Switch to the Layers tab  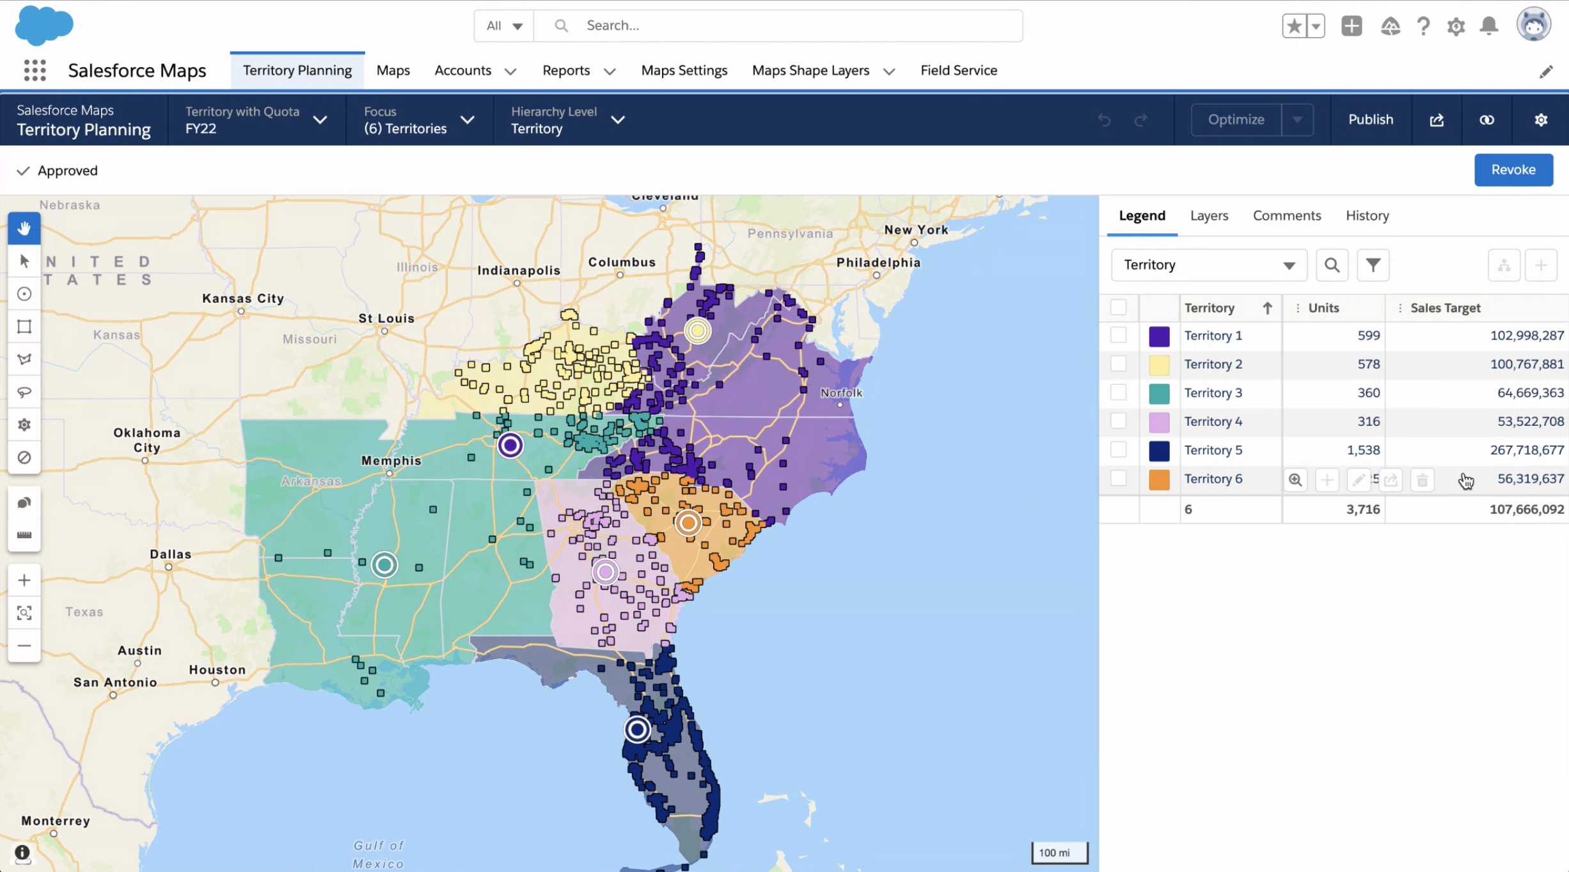pos(1209,215)
